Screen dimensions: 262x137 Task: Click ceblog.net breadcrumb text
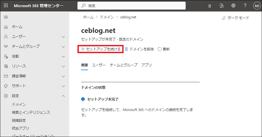pyautogui.click(x=128, y=17)
